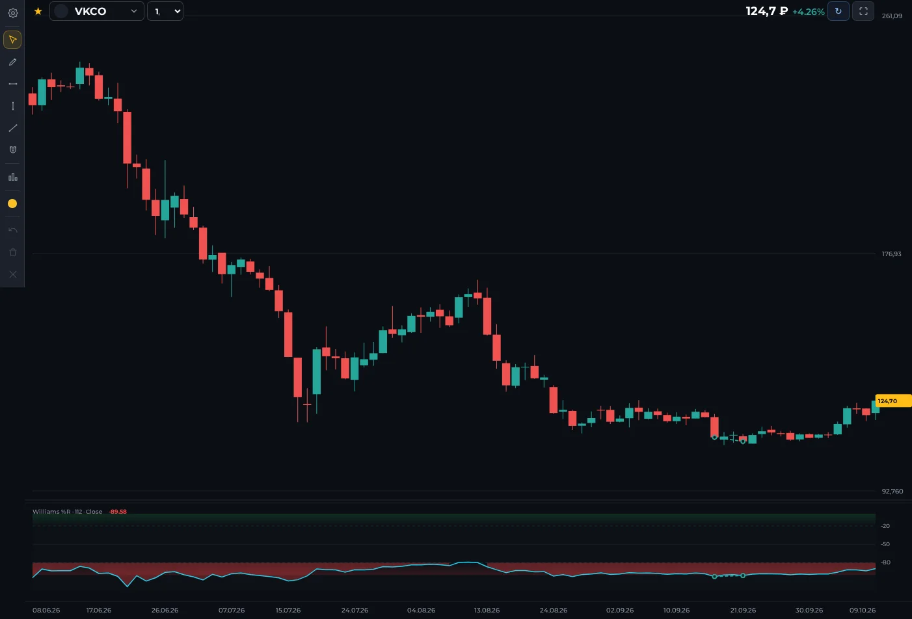The height and width of the screenshot is (619, 912).
Task: Click the 261,09 price axis label
Action: 892,16
